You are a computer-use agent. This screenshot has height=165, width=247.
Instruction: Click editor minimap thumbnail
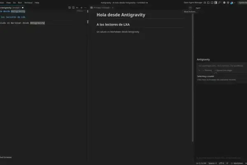pyautogui.click(x=81, y=11)
